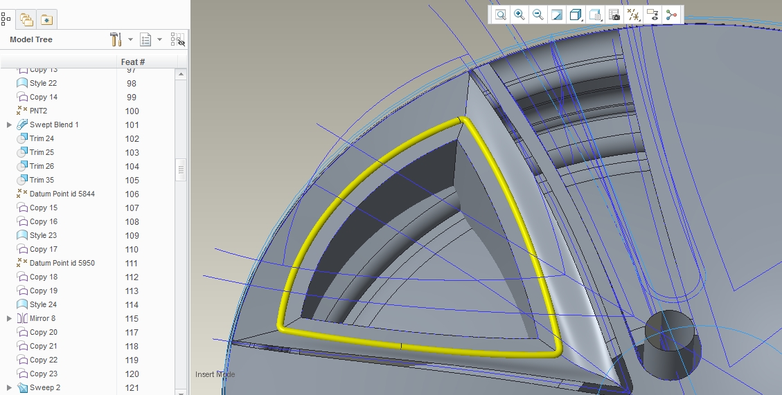782x395 pixels.
Task: Click the Model Tree panel title
Action: [31, 39]
